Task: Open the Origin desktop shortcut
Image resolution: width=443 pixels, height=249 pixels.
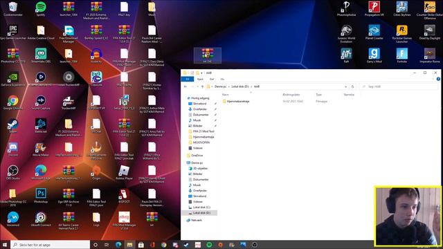Action: (96, 173)
